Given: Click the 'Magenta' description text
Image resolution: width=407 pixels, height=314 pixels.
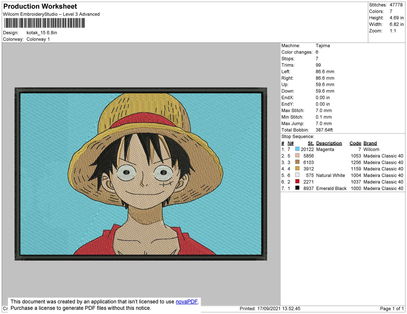Looking at the screenshot, I should coord(325,149).
